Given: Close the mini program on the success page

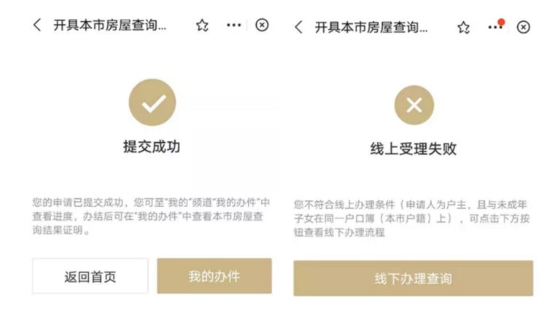Looking at the screenshot, I should 262,25.
